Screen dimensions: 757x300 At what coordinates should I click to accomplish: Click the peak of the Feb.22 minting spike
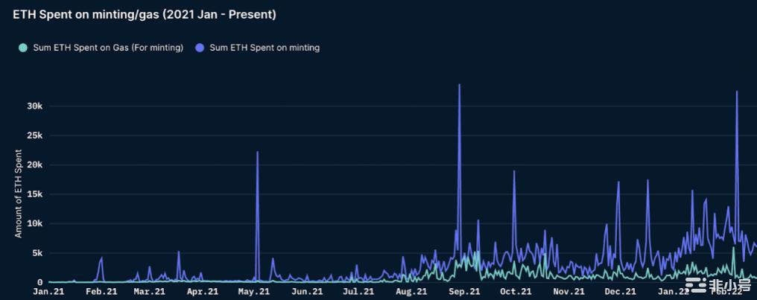[737, 92]
